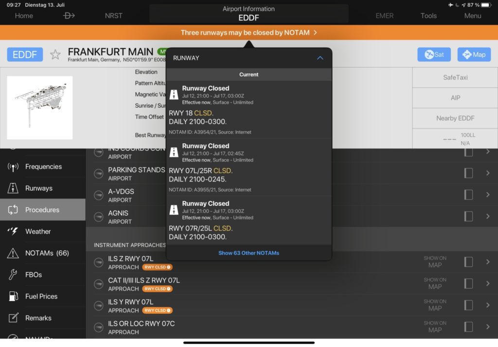The width and height of the screenshot is (498, 347).
Task: Open FBOs in the sidebar
Action: (43, 274)
